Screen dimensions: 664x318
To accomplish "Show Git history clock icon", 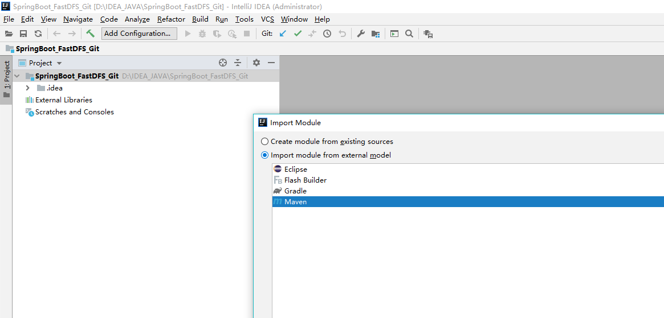I will (x=327, y=34).
